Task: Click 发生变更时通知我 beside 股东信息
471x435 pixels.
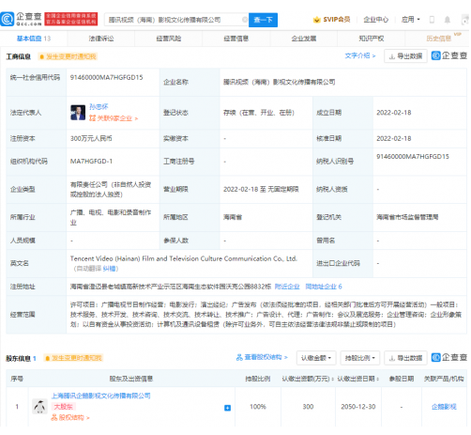Action: coord(73,358)
